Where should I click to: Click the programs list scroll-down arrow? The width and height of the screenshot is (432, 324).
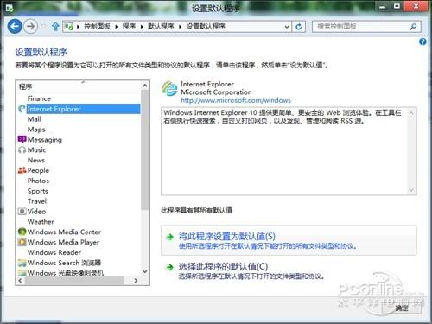(x=145, y=271)
